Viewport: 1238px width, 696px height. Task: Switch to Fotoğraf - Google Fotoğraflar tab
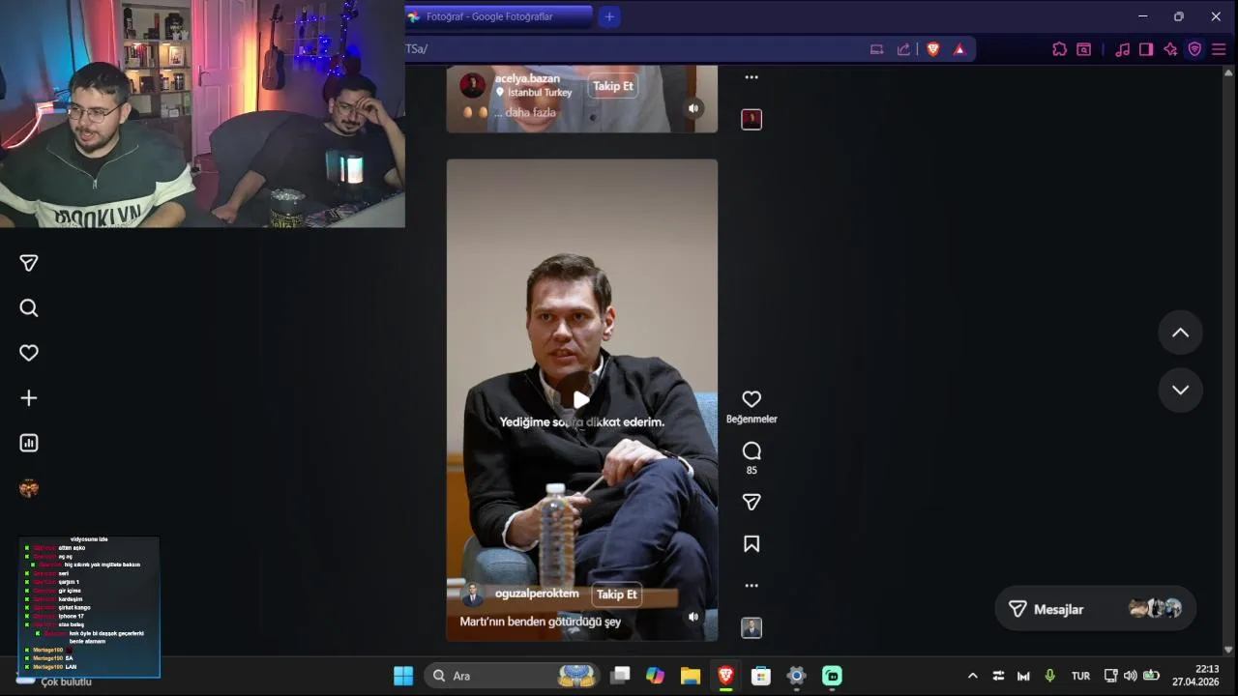pyautogui.click(x=499, y=16)
